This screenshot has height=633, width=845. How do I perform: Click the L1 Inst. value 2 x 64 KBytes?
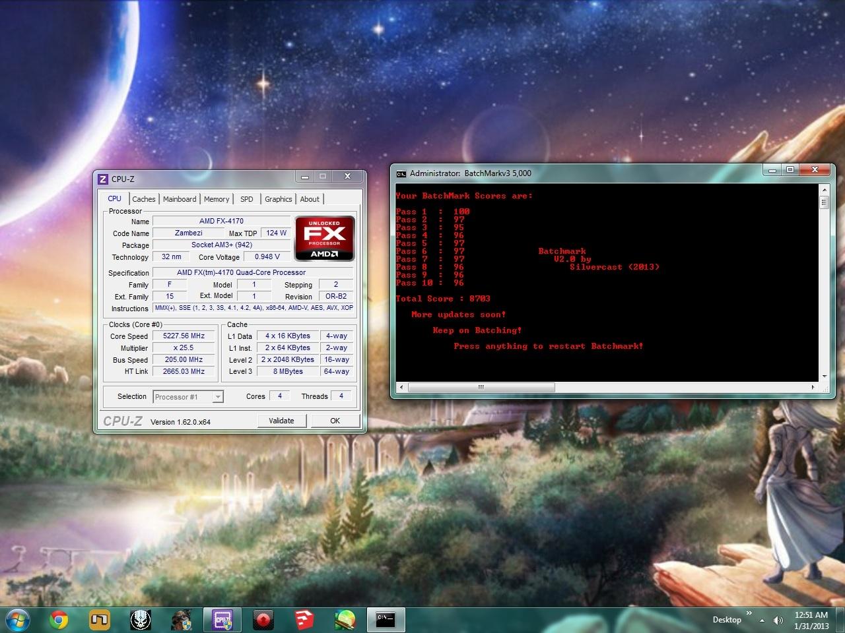pyautogui.click(x=288, y=347)
